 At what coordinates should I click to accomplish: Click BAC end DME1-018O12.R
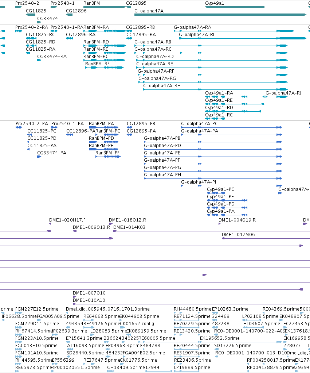pos(127,220)
